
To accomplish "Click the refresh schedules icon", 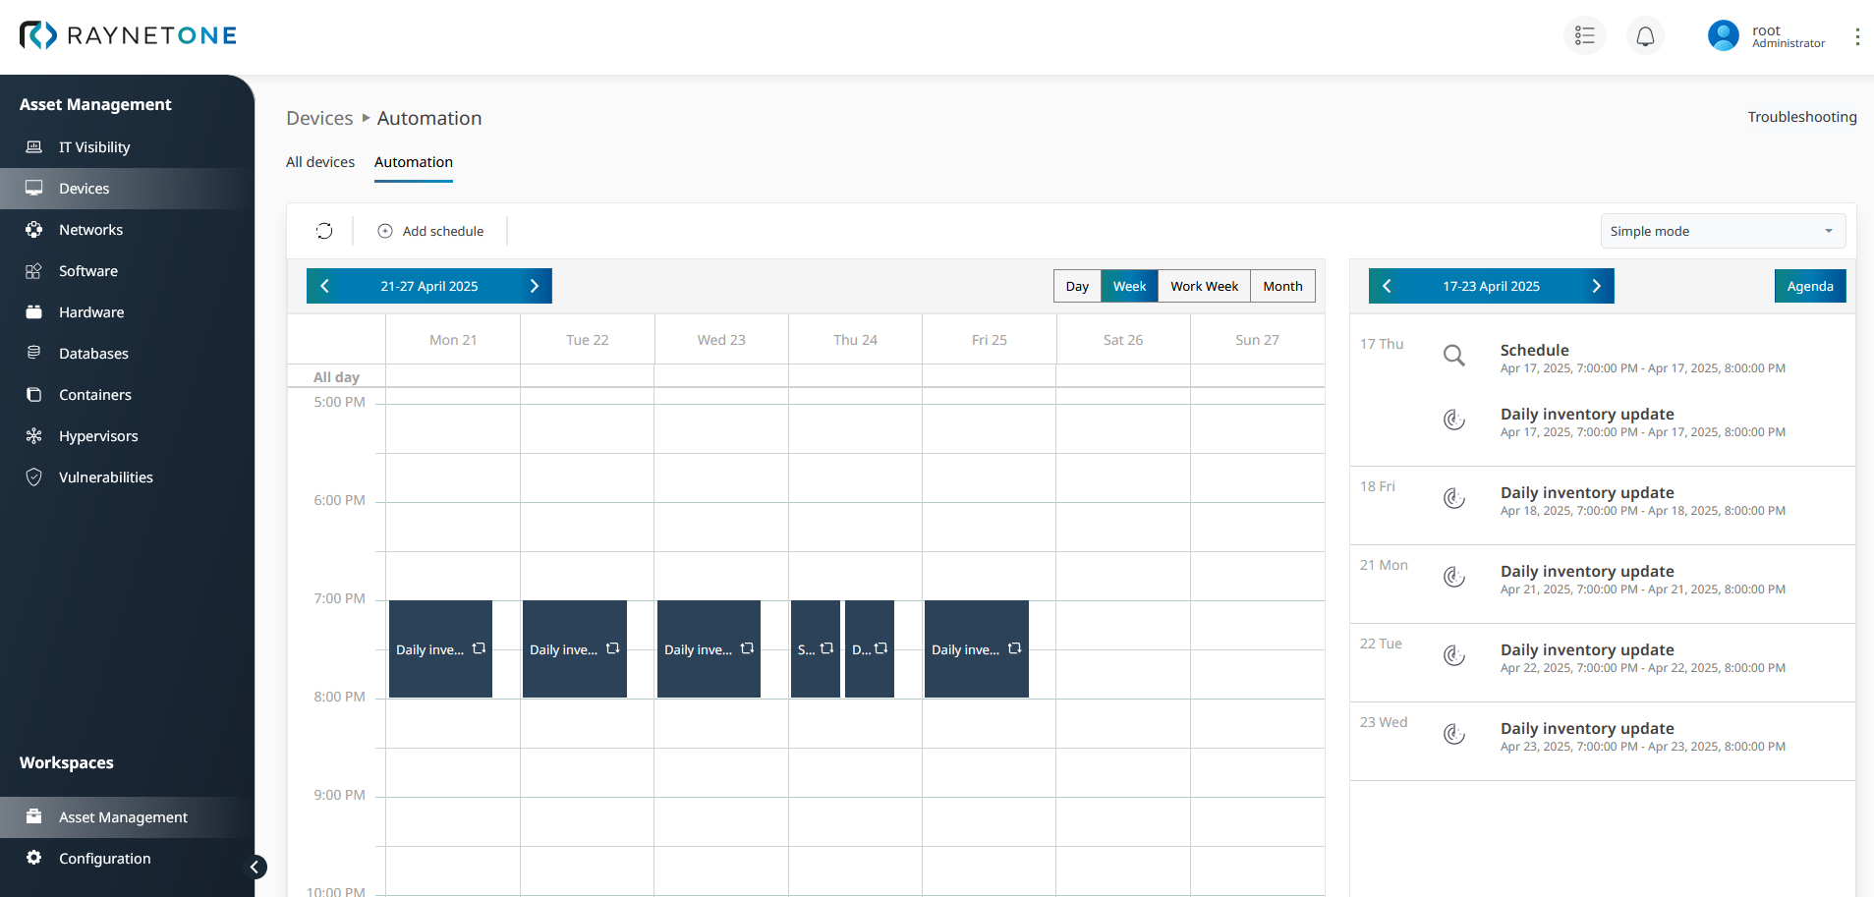I will click(324, 231).
